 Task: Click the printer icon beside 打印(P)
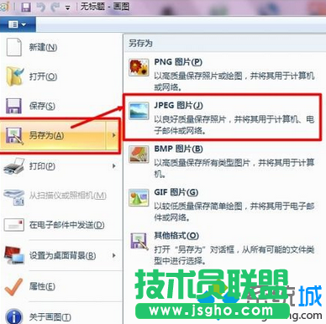coord(13,166)
